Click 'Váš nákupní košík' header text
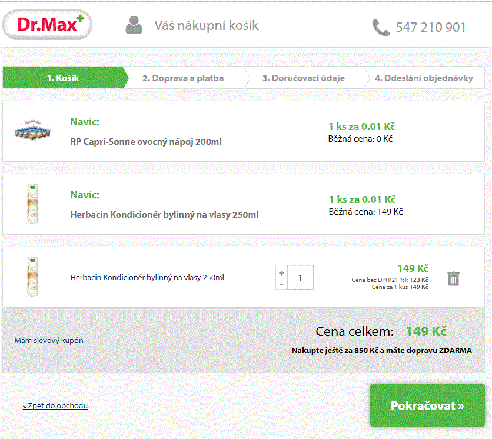492x439 pixels. point(207,26)
